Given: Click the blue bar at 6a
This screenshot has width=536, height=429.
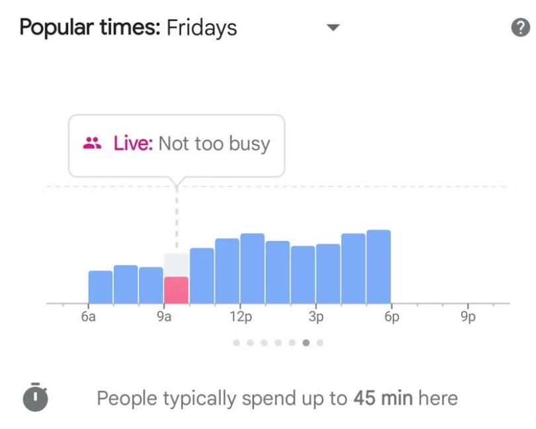Looking at the screenshot, I should coord(101,287).
